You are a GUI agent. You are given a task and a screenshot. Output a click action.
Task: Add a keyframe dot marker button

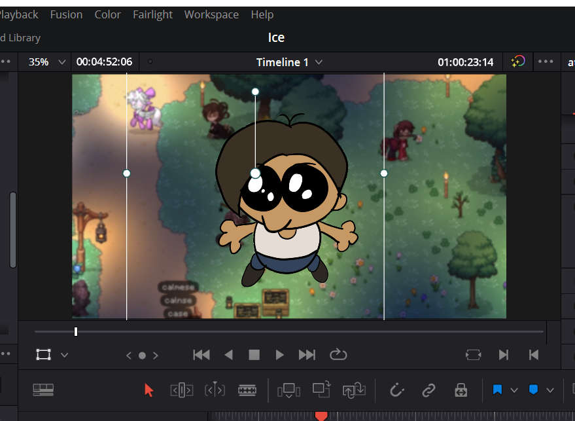(143, 356)
